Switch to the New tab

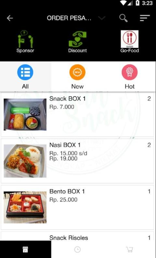pyautogui.click(x=77, y=77)
